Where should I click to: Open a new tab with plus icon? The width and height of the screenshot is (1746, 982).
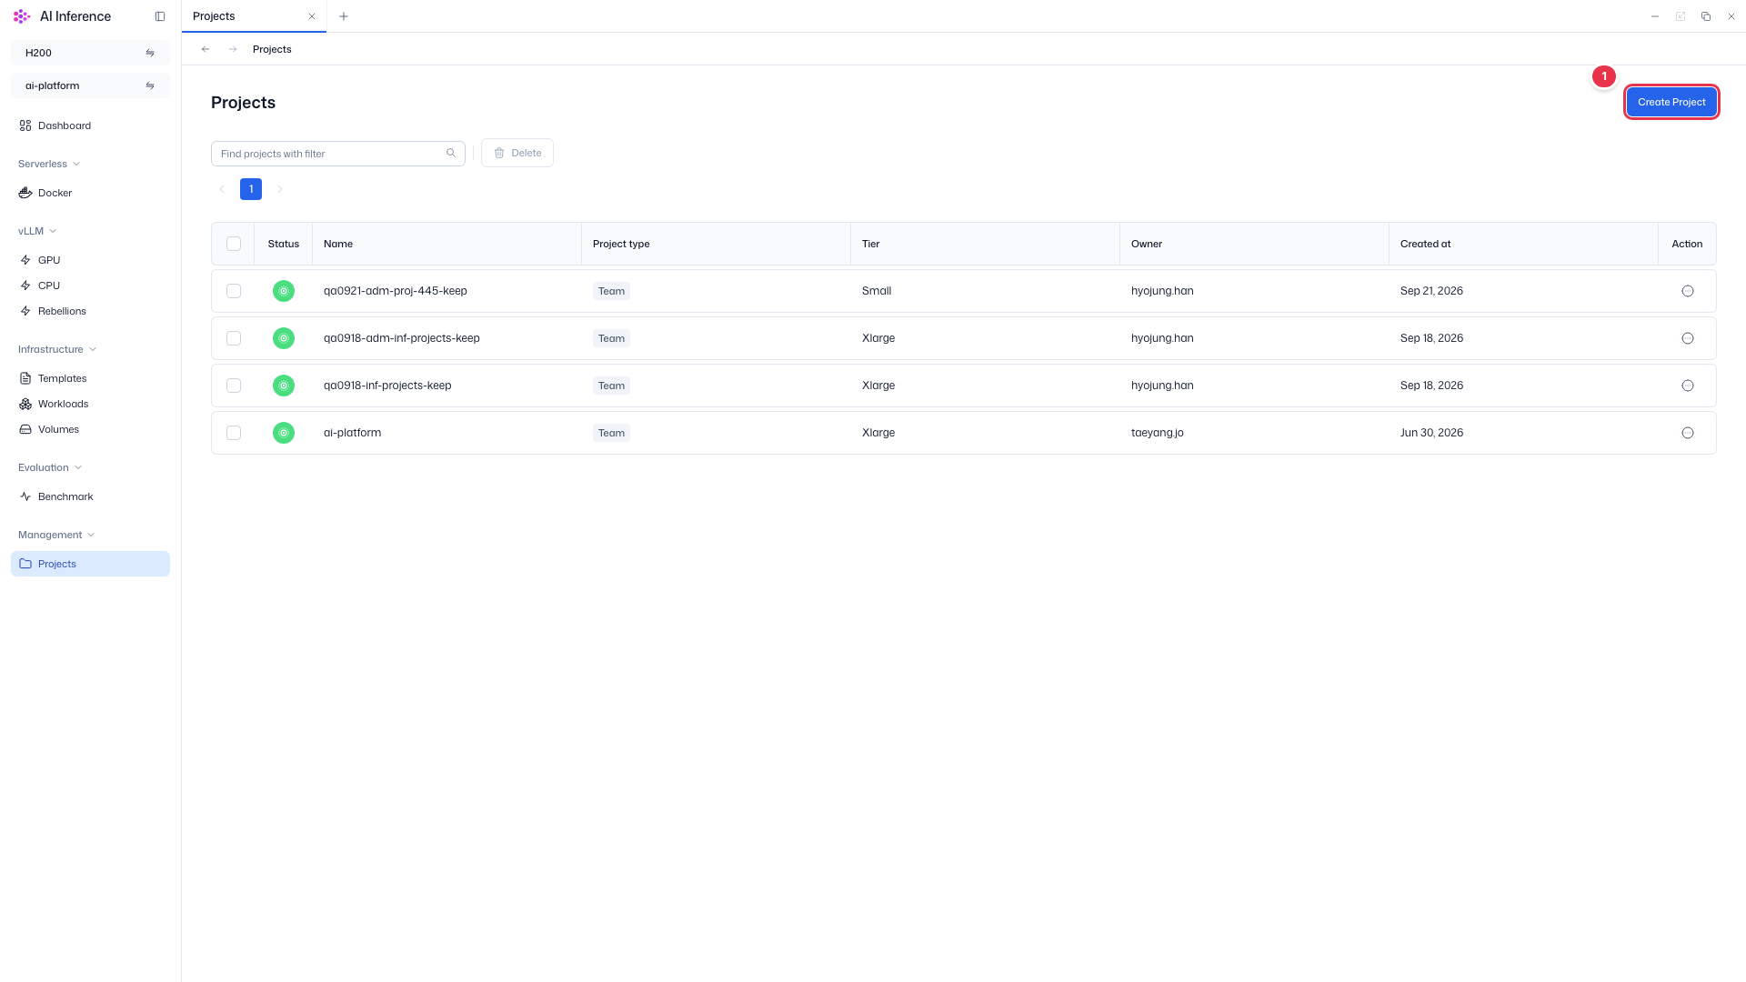(344, 16)
